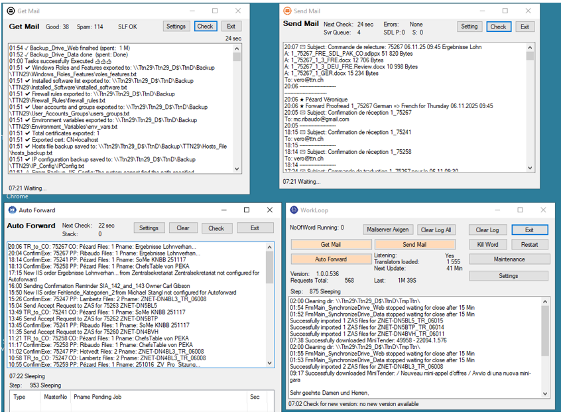Select the Type column header

click(x=20, y=397)
